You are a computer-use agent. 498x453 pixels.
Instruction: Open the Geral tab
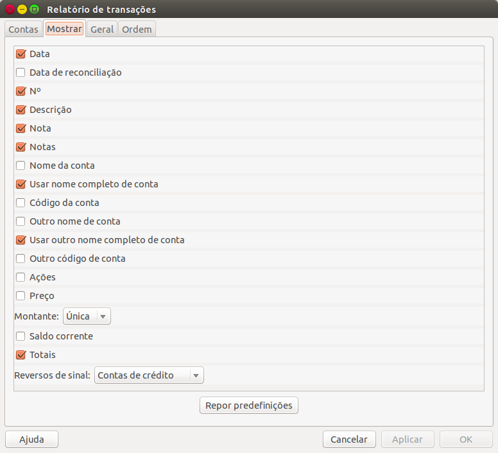102,30
